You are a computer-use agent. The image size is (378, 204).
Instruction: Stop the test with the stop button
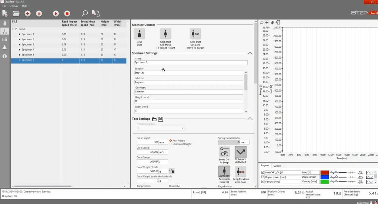[x=67, y=13]
